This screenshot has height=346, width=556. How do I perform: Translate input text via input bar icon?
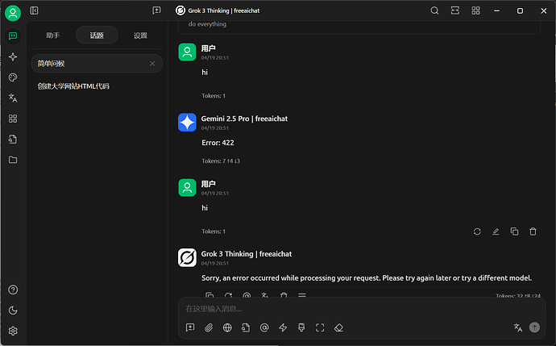tap(517, 327)
